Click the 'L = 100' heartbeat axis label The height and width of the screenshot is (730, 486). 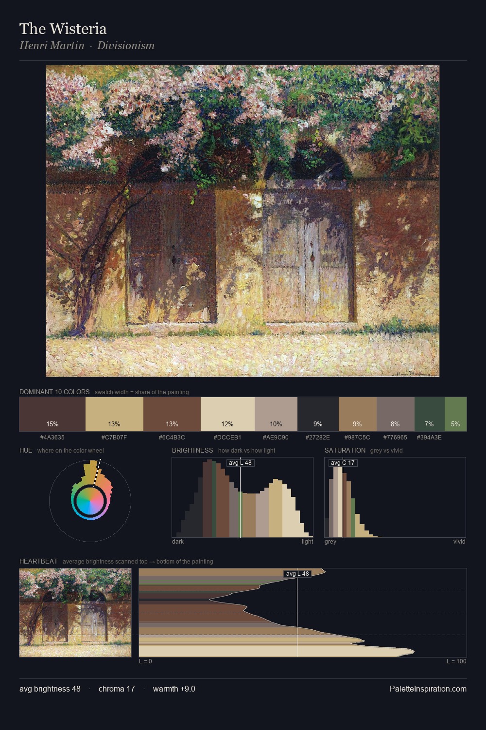[456, 661]
